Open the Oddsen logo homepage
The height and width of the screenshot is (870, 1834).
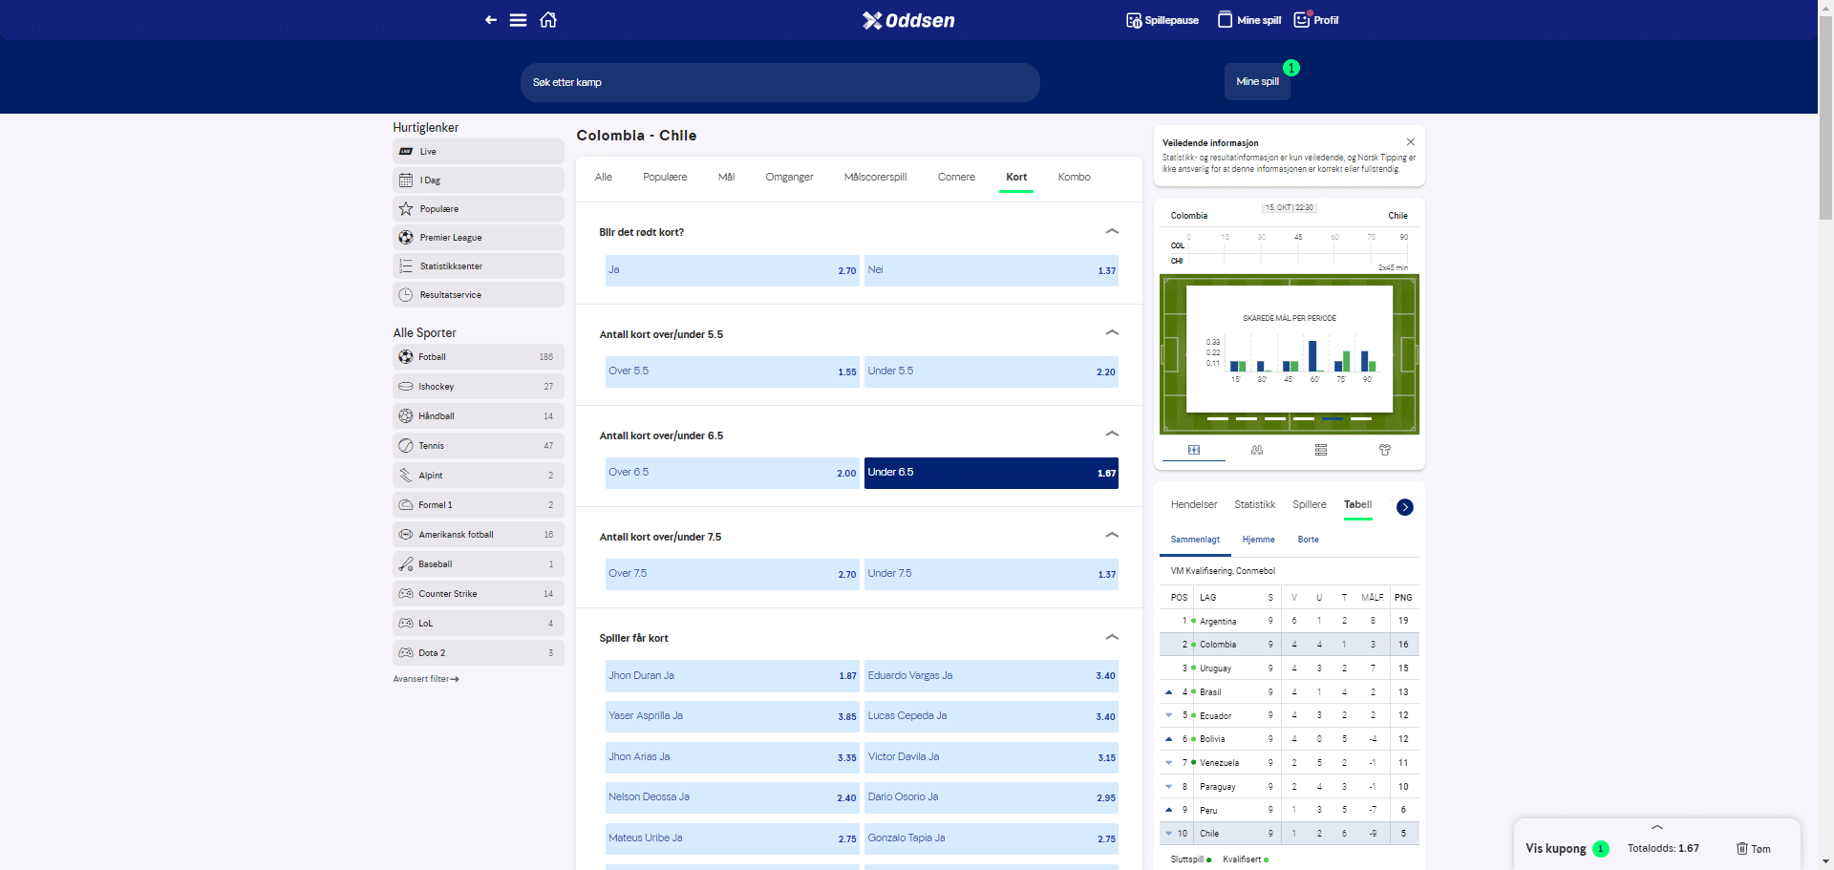coord(908,20)
